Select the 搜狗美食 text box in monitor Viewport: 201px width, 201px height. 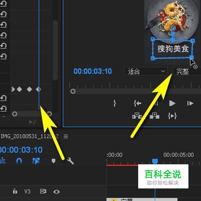pos(173,49)
